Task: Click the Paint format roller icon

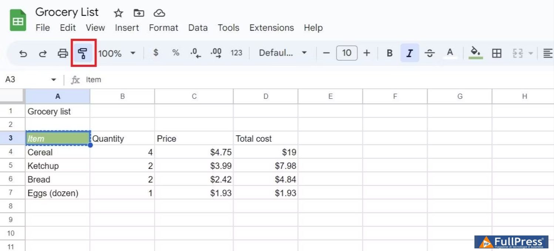Action: coord(83,53)
